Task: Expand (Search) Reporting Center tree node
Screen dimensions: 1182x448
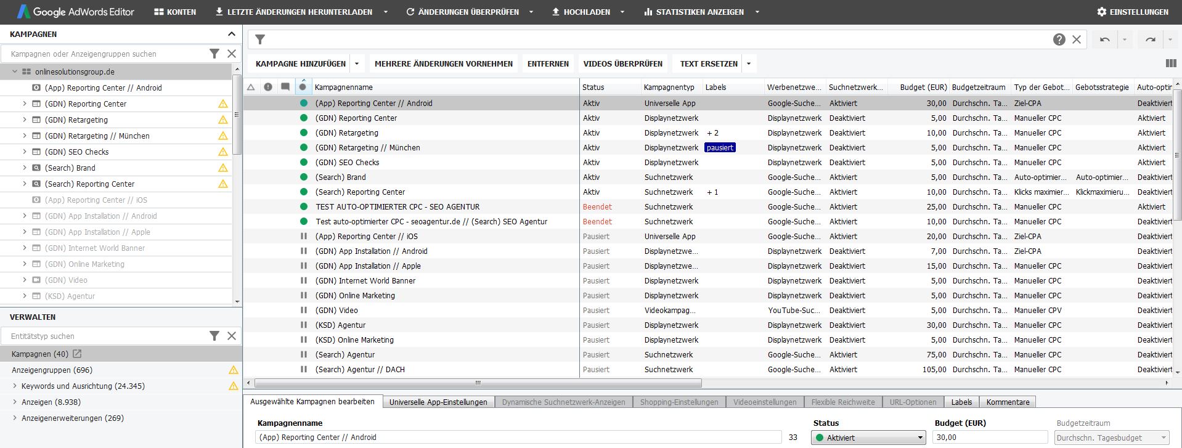Action: tap(25, 184)
